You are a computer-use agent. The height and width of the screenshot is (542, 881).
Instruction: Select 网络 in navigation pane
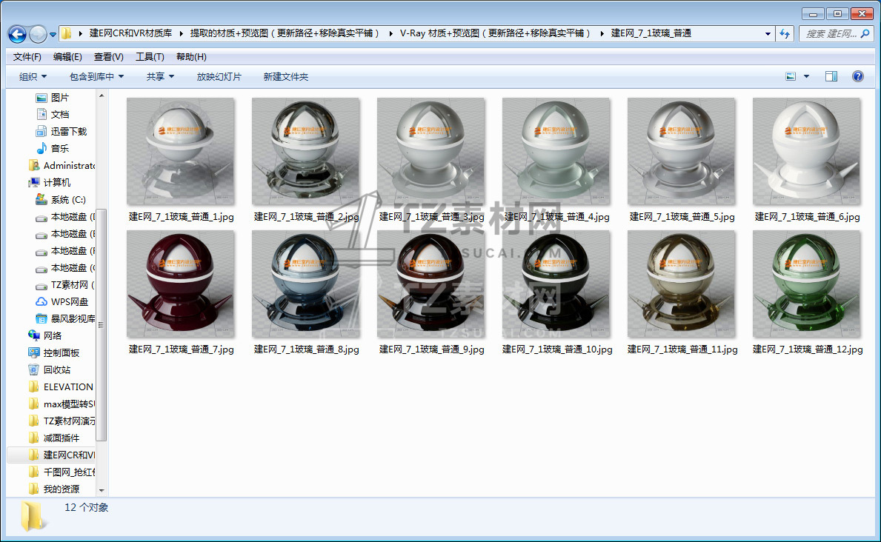click(53, 336)
